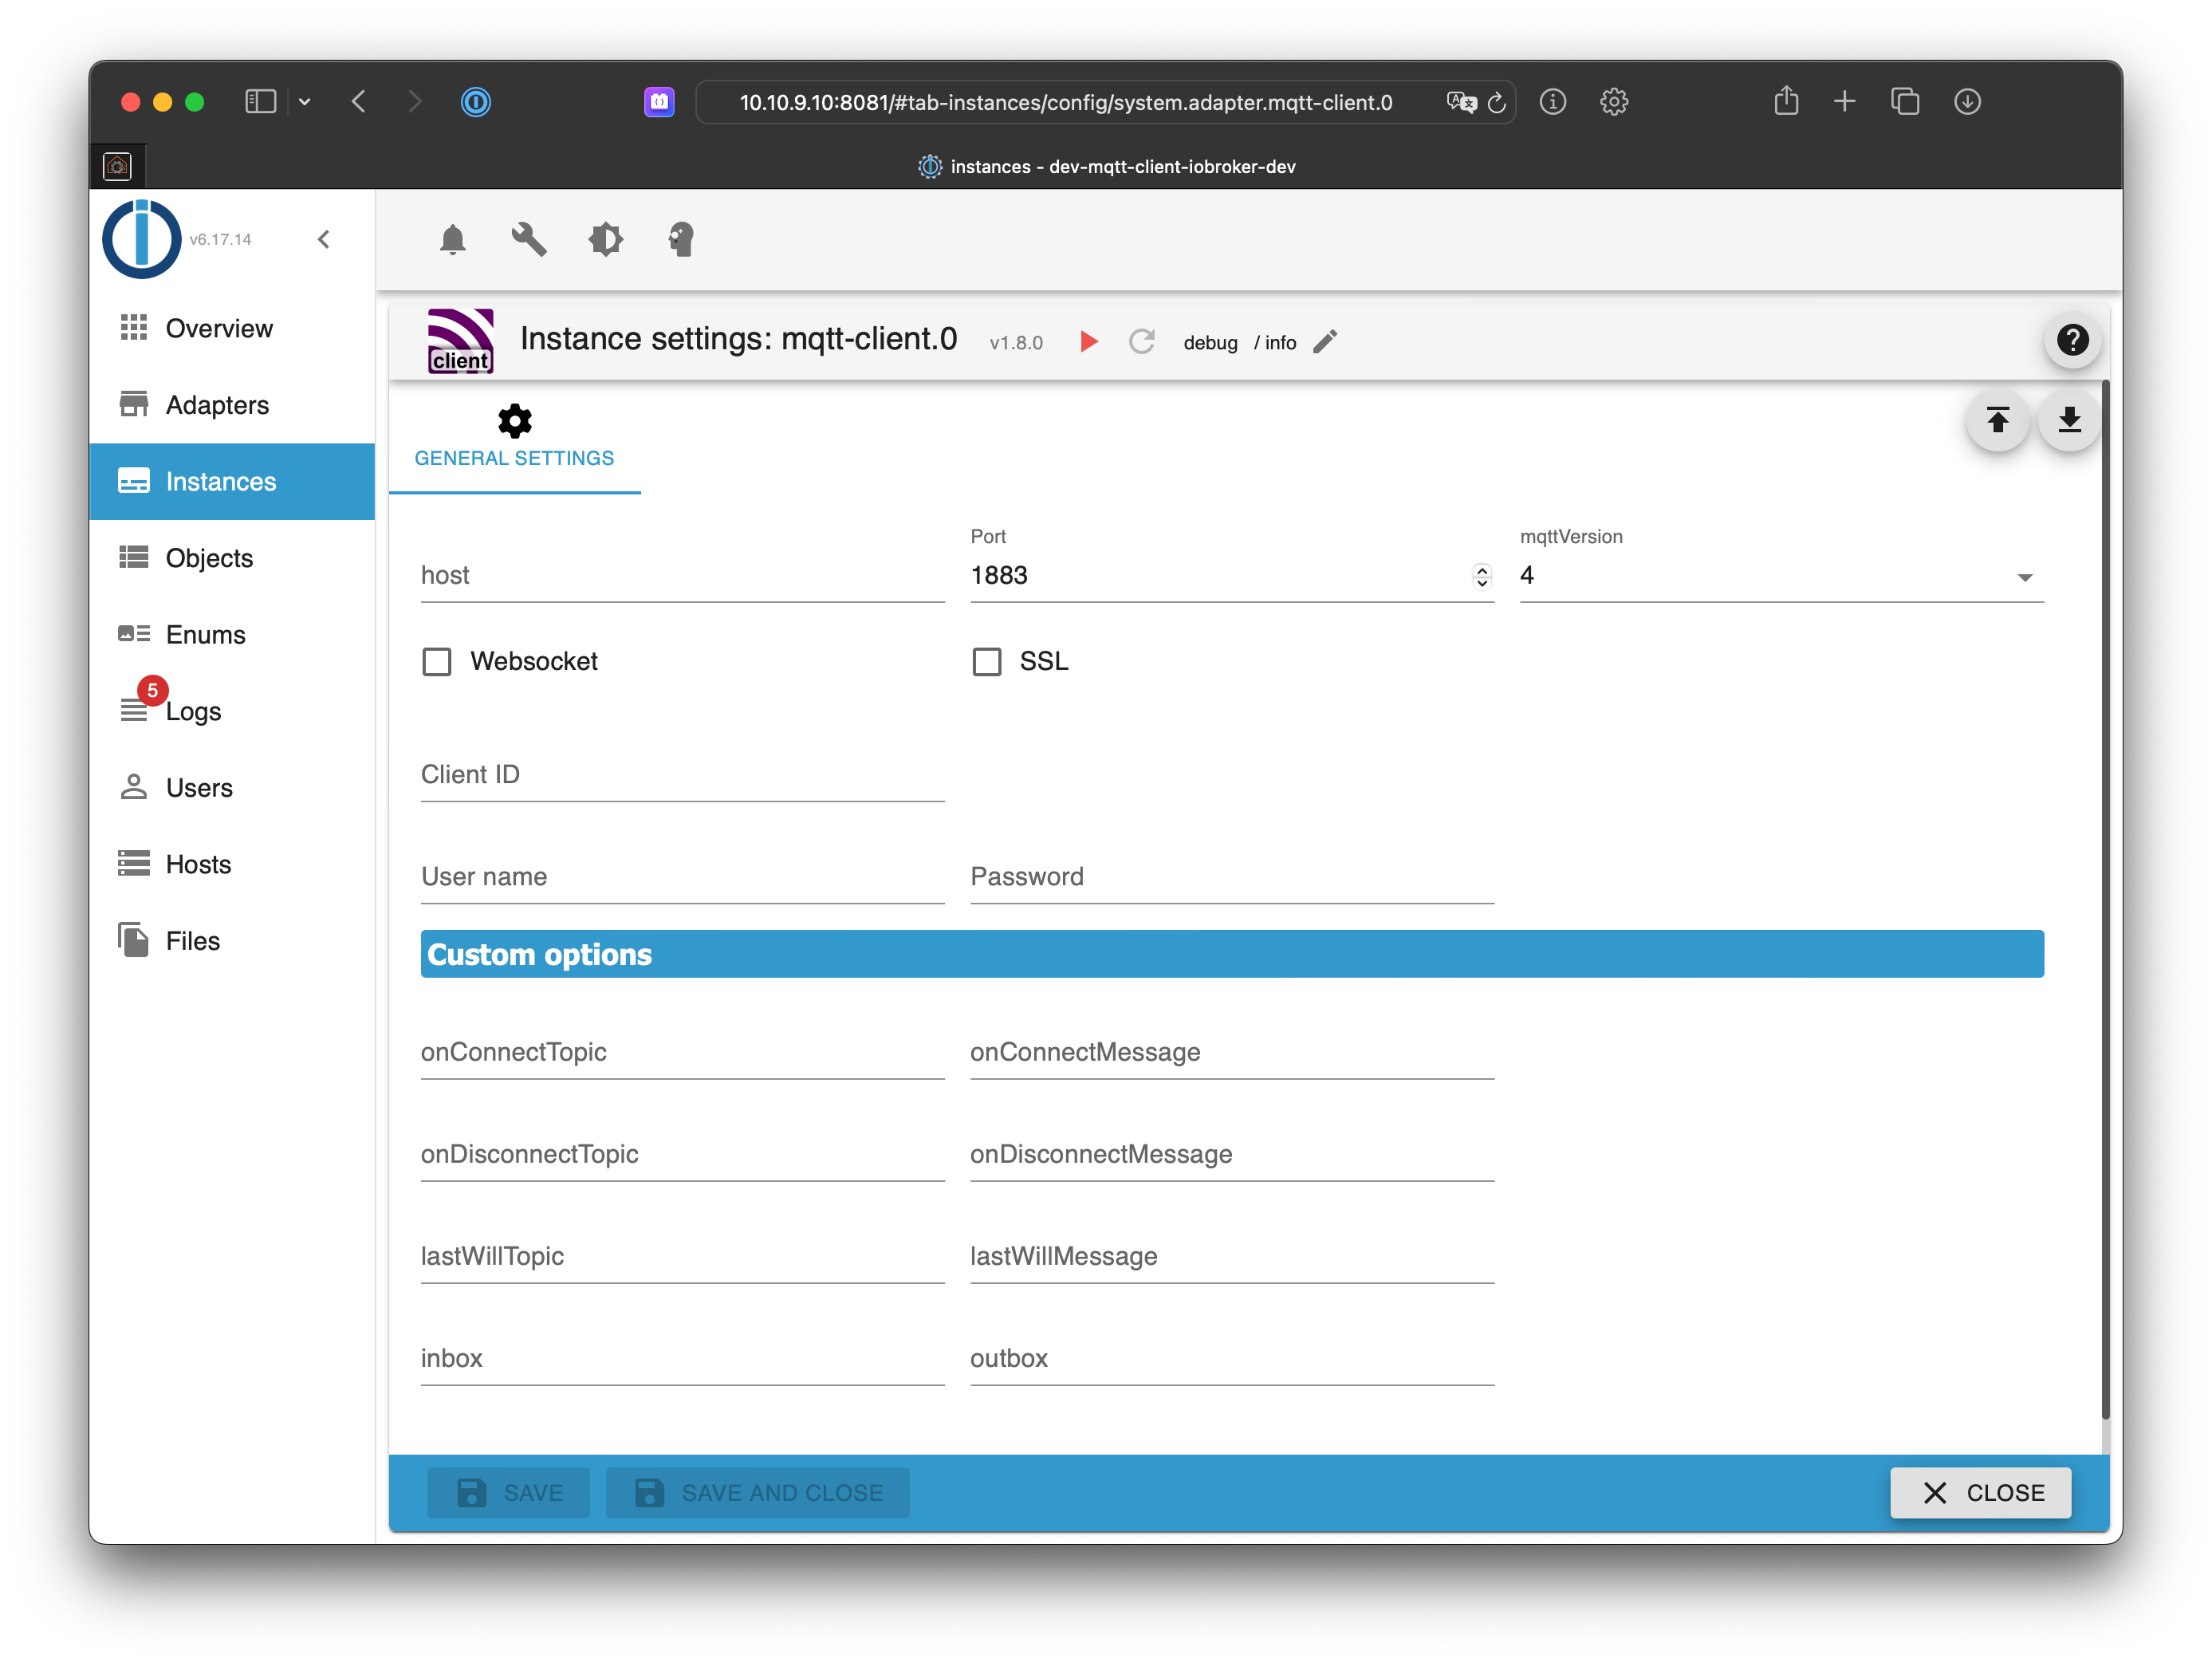
Task: Expand Safari sidebar options dropdown arrow
Action: pyautogui.click(x=305, y=102)
